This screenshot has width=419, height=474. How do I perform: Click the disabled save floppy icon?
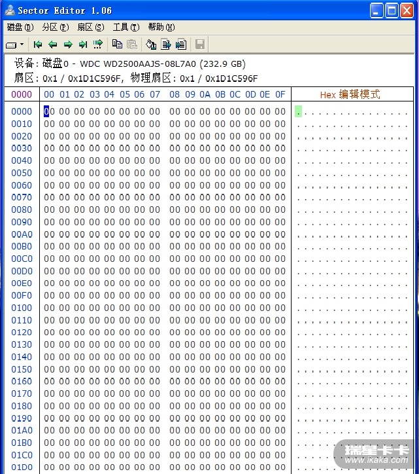(x=200, y=45)
